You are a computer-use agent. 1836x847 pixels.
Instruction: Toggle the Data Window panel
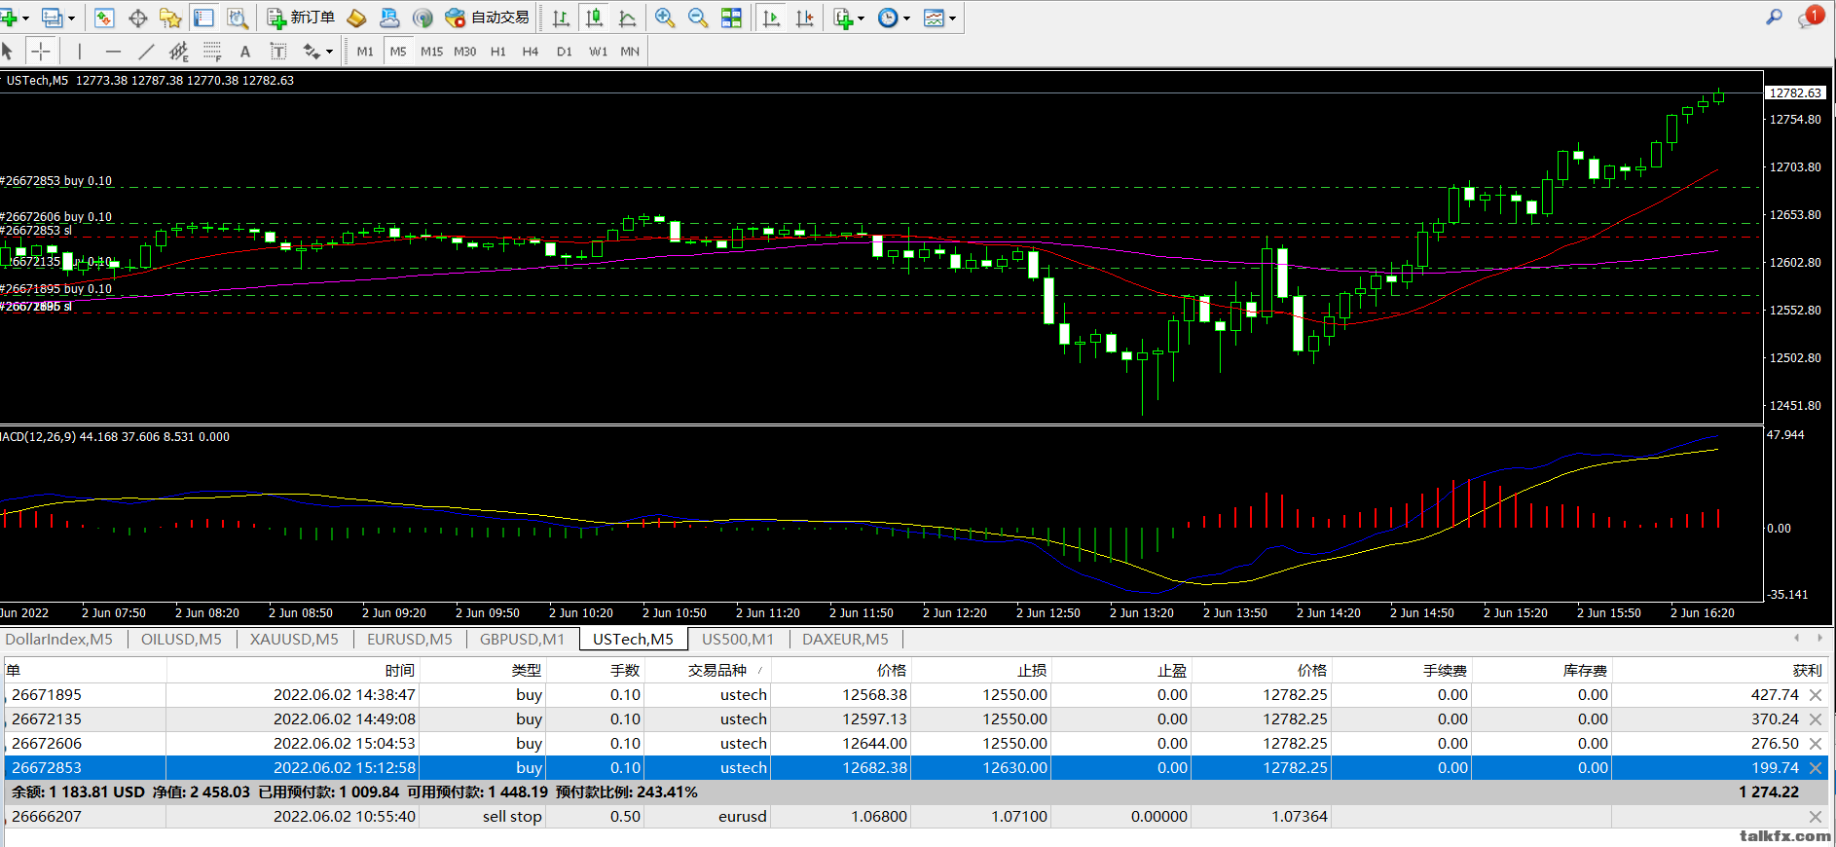tap(137, 18)
